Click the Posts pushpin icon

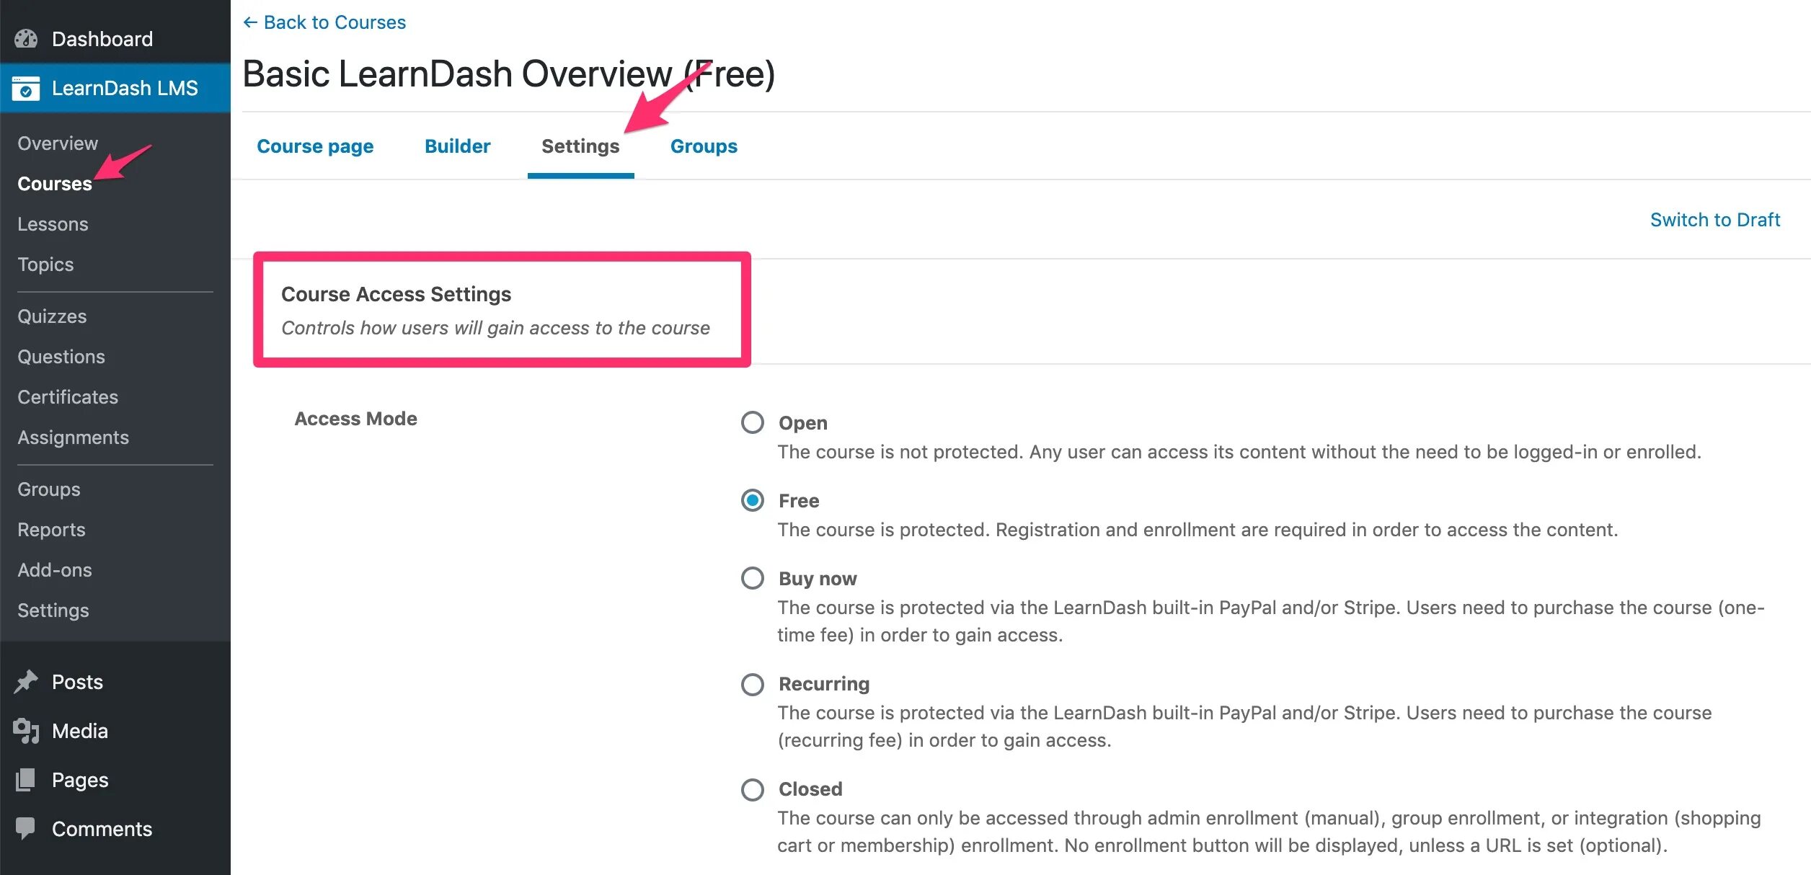click(x=26, y=682)
